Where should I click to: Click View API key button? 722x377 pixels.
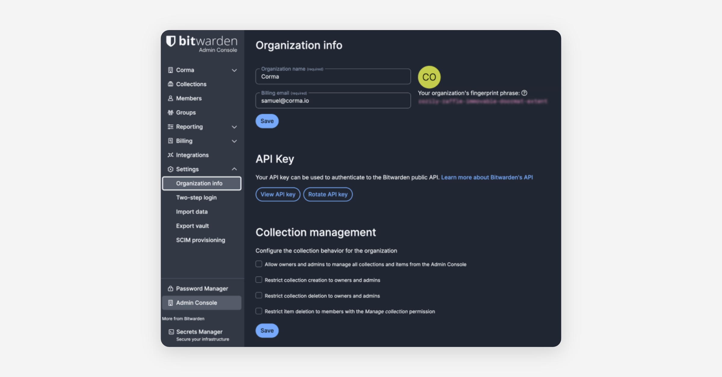point(278,194)
